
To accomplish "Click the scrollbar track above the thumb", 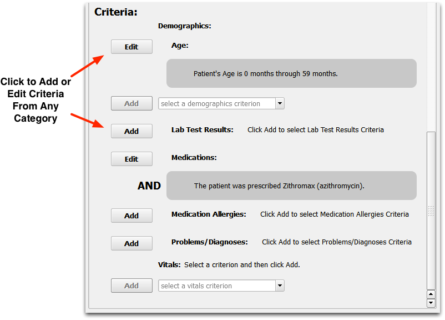I will coord(431,67).
